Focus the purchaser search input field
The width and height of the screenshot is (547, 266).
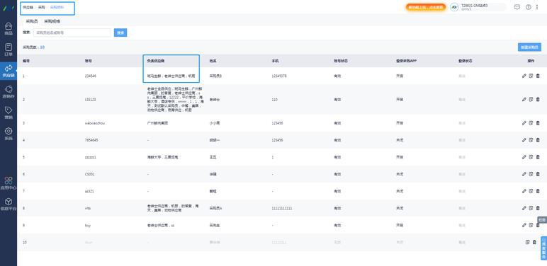[72, 33]
